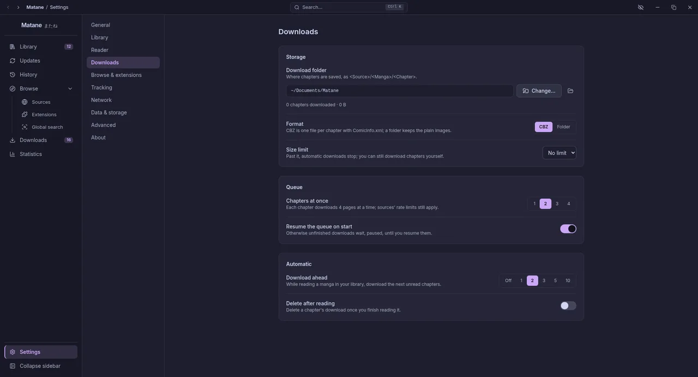Set download ahead to 1
The width and height of the screenshot is (698, 377).
(x=521, y=281)
